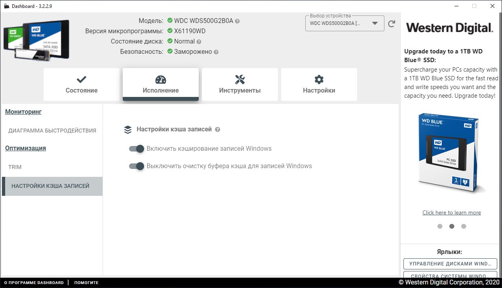The width and height of the screenshot is (502, 288).
Task: Click green check icon beside firmware X61190WD
Action: [x=170, y=31]
